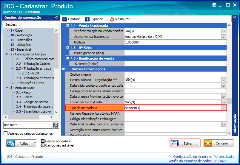Click the Campo obrigatório legend box
This screenshot has width=240, height=165.
[43, 141]
